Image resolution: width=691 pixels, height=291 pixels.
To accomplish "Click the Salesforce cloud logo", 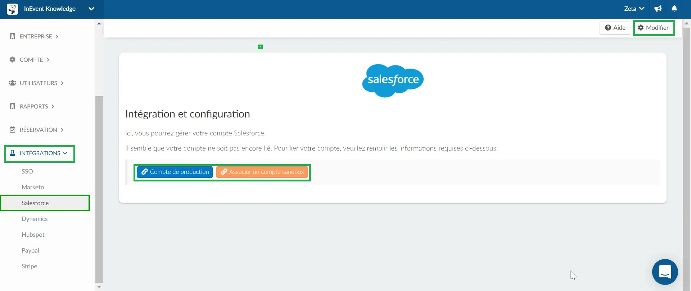I will (x=393, y=80).
